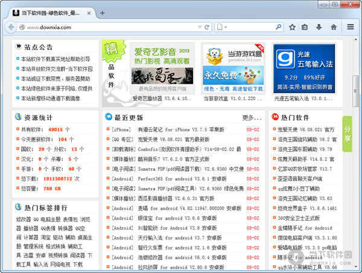The image size is (362, 273).
Task: Open notice 本站开放软件交流群-当下软件园
Action: point(57,69)
